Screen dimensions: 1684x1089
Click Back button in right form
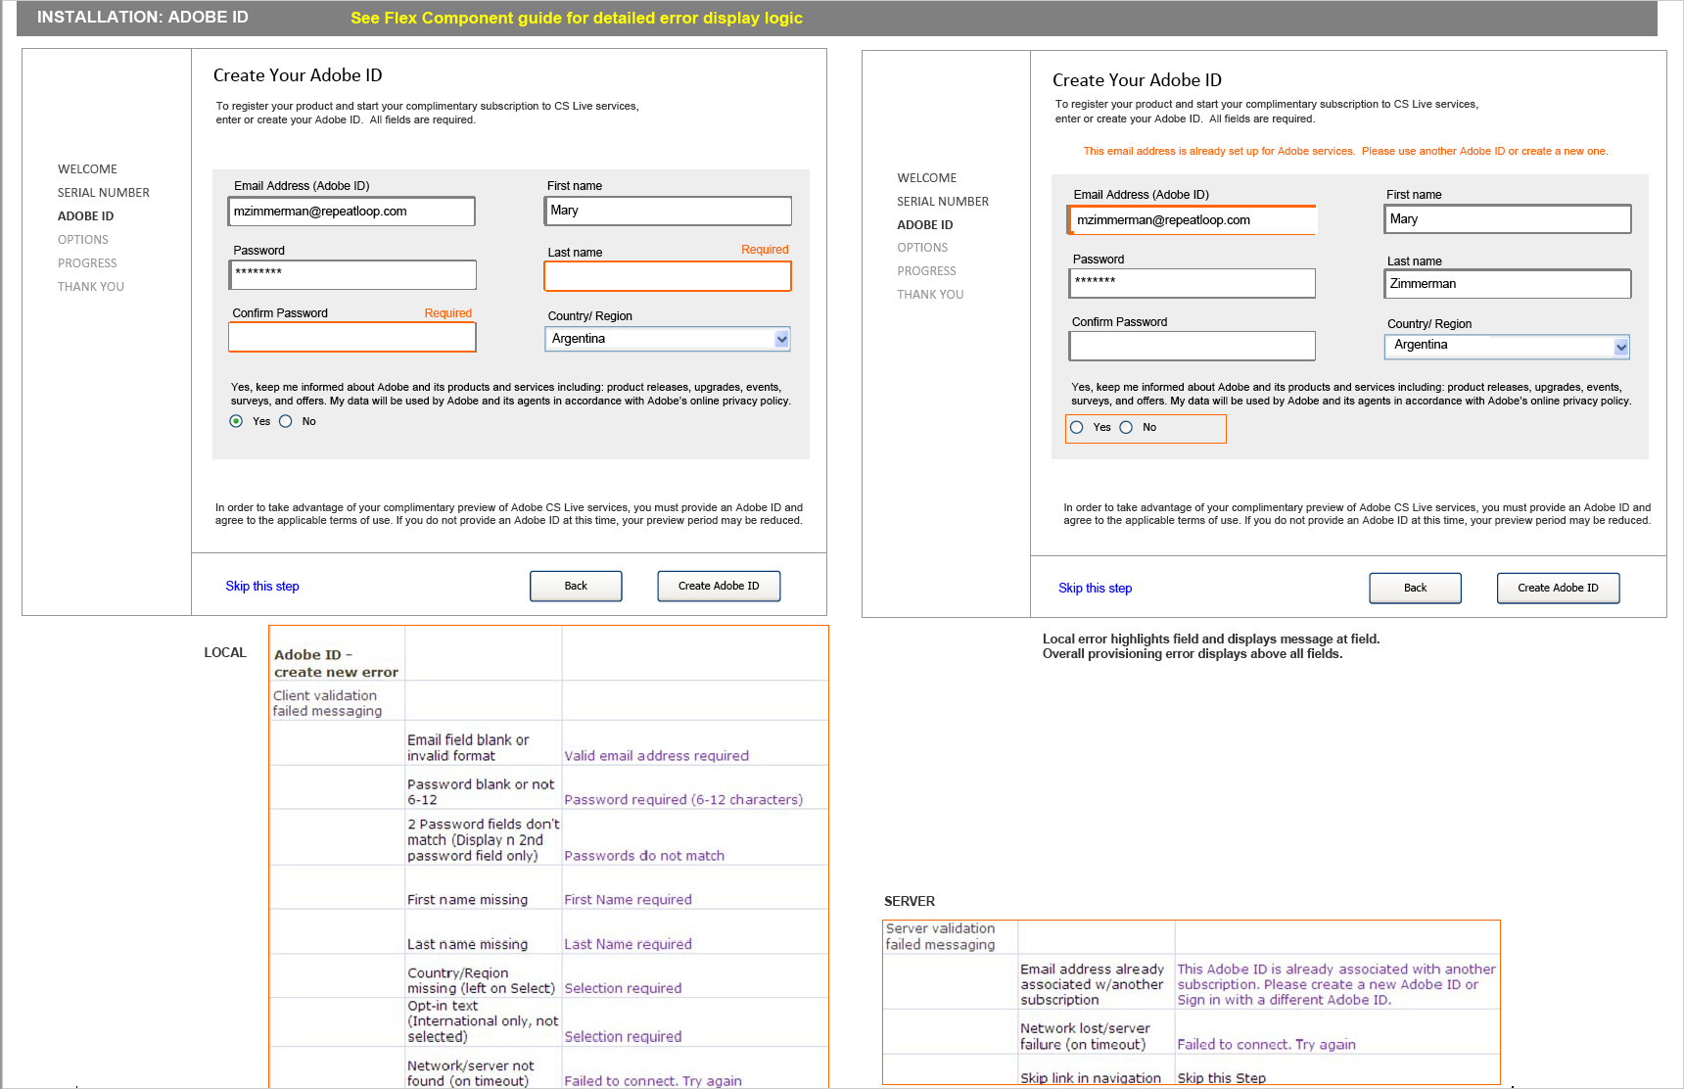click(1415, 588)
